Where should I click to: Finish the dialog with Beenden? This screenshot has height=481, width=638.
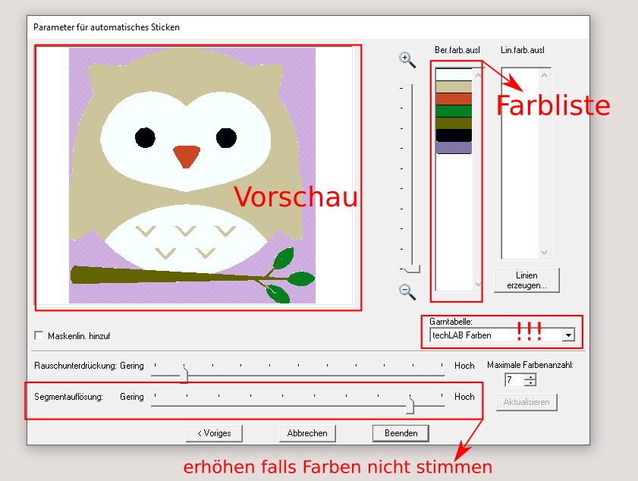401,433
